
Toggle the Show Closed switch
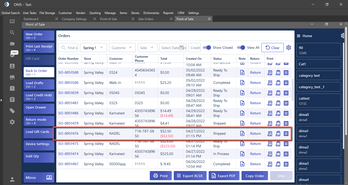click(x=207, y=48)
